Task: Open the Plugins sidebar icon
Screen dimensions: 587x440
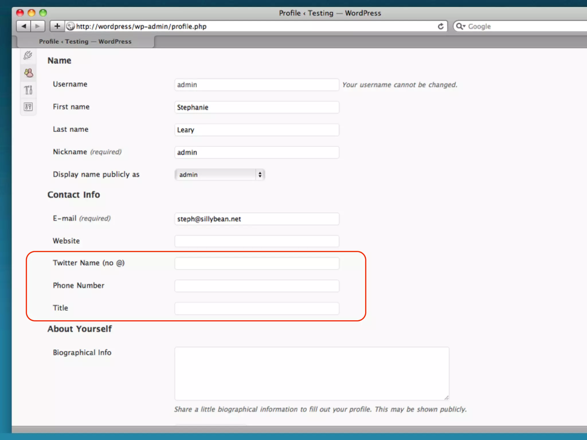Action: pos(28,55)
